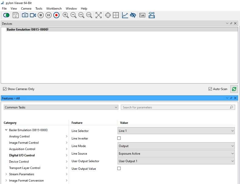Show the grid overlay icon
The width and height of the screenshot is (240, 184).
tap(116, 15)
